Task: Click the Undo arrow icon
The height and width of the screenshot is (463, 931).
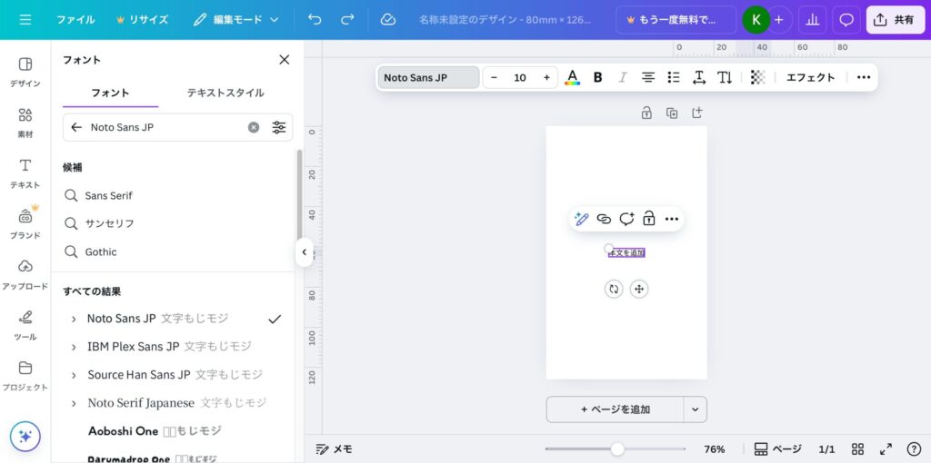Action: (x=315, y=19)
